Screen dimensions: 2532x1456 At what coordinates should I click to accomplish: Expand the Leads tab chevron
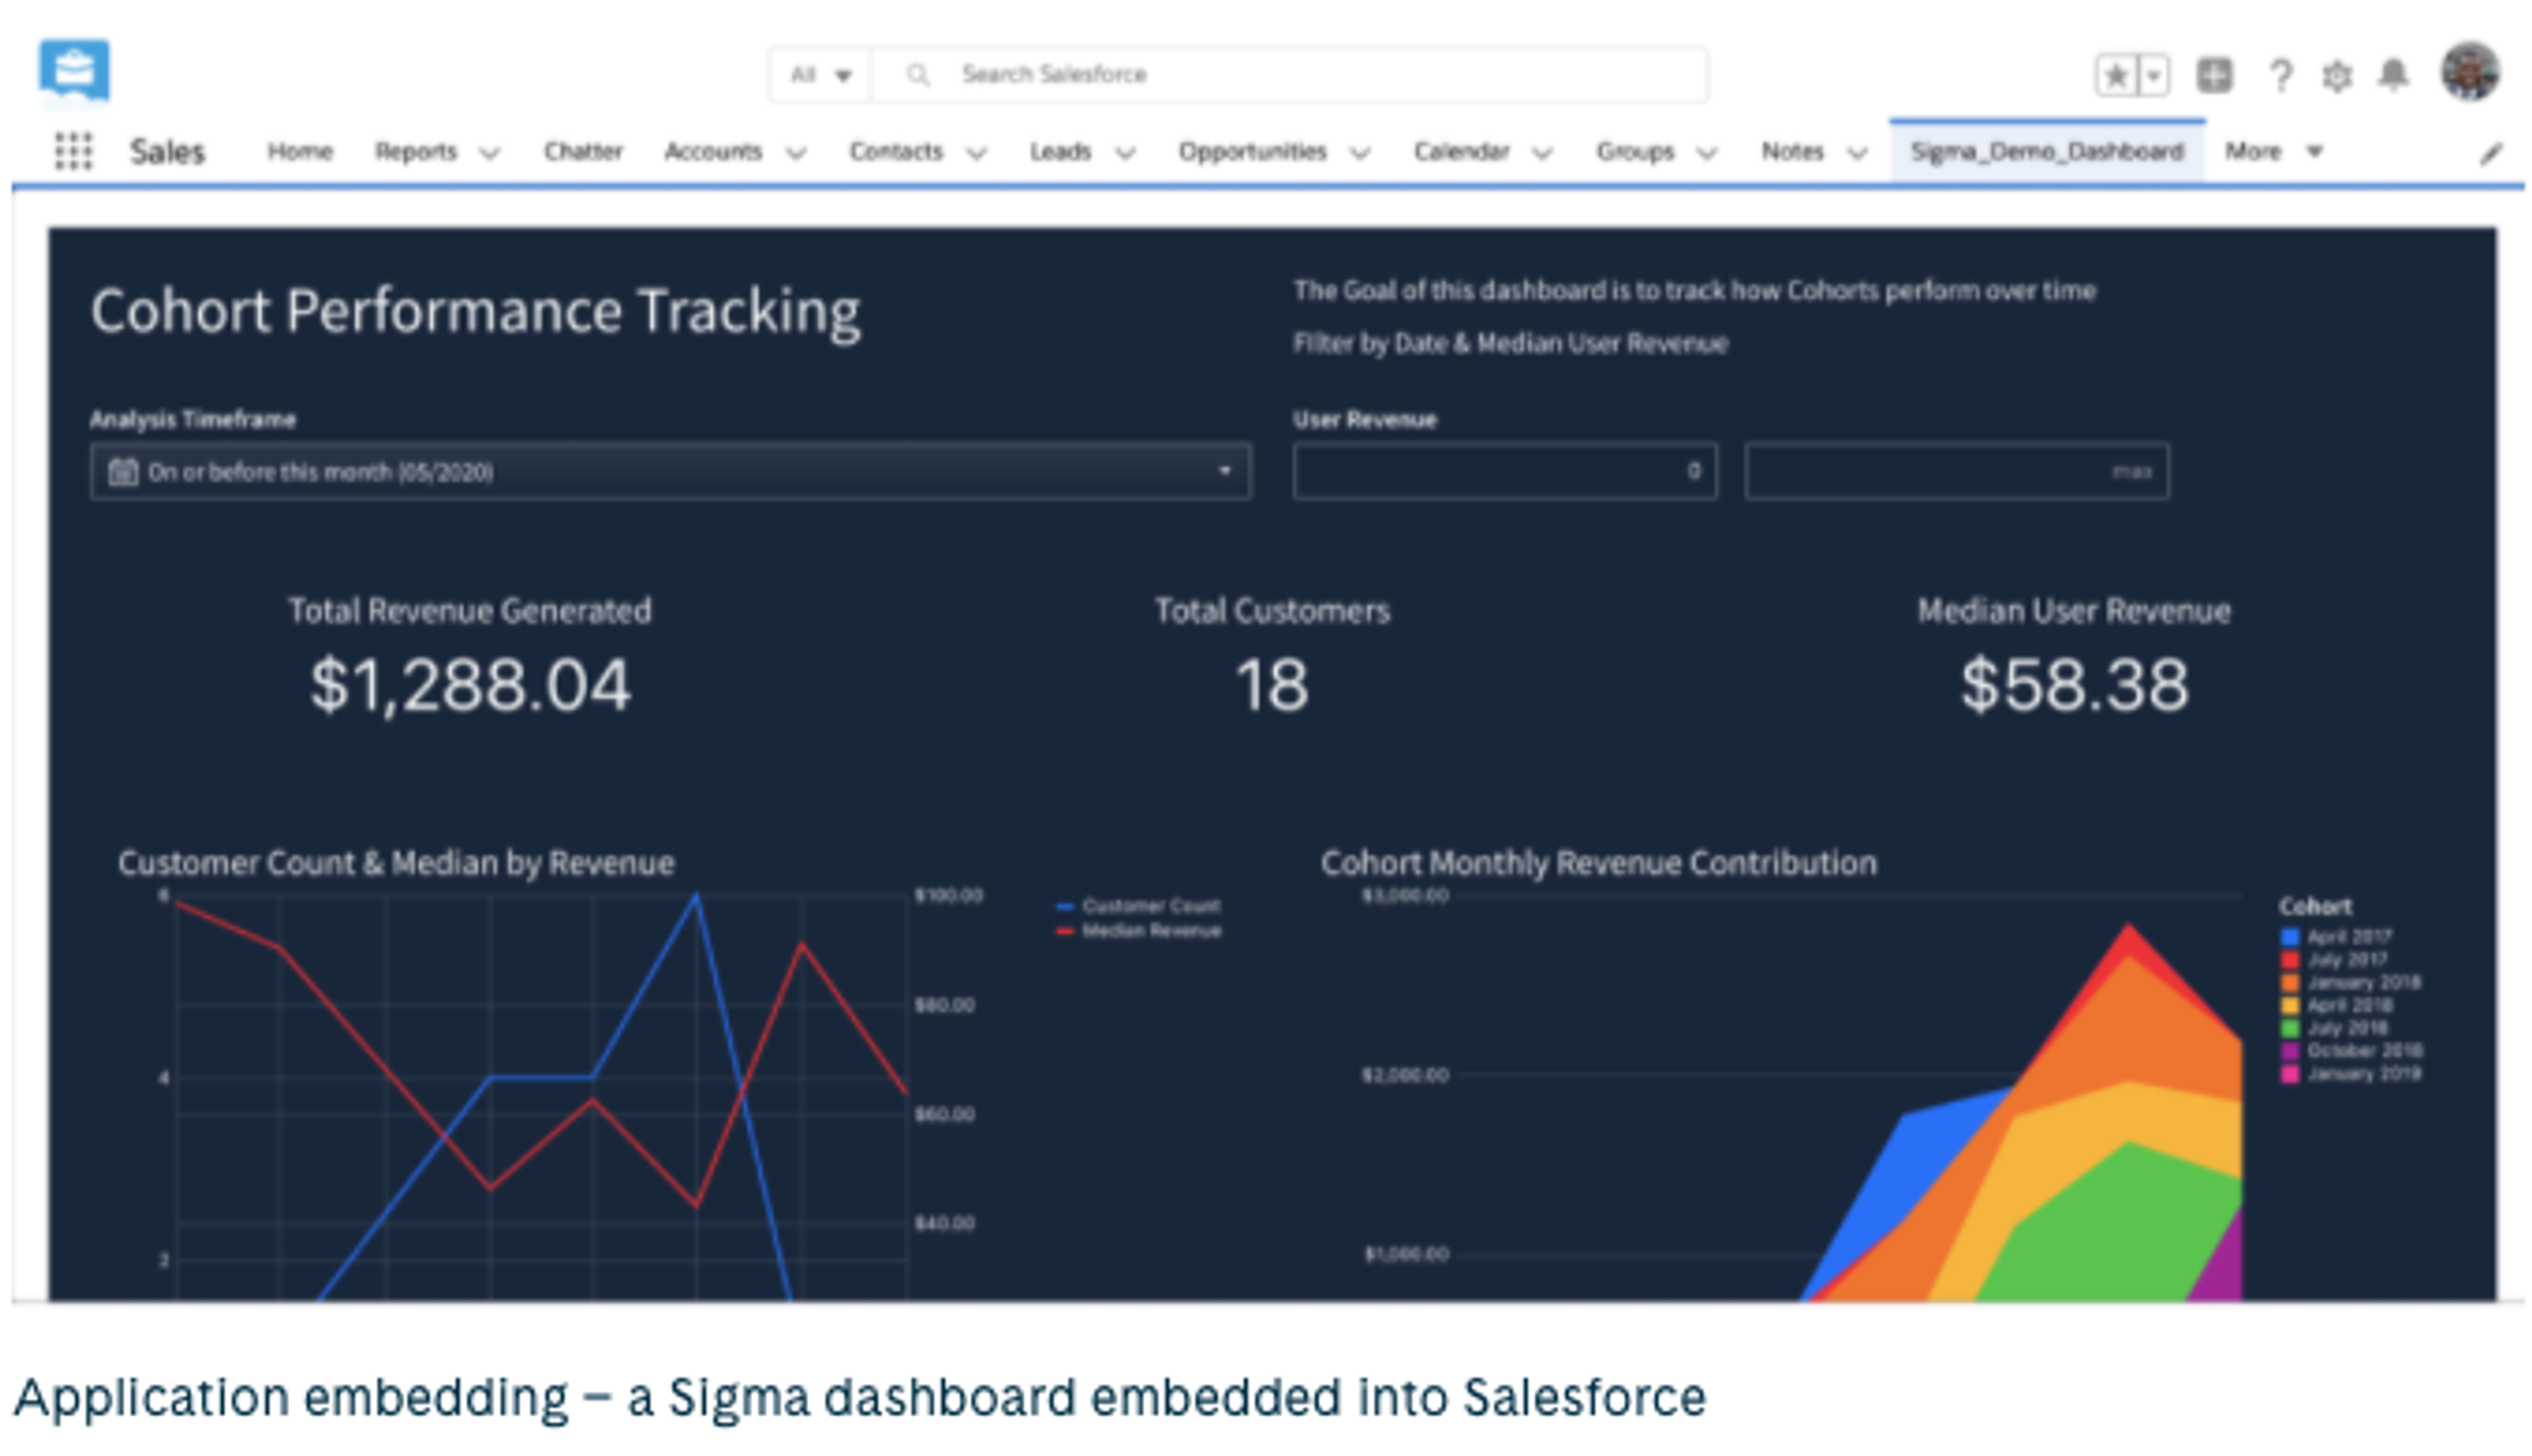[x=1126, y=153]
